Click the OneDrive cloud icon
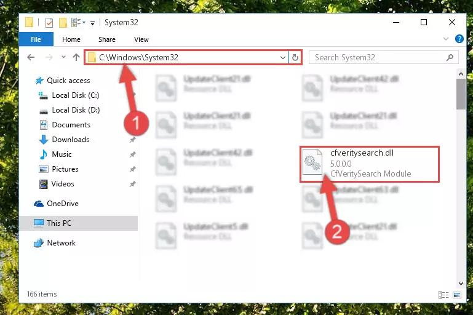This screenshot has width=473, height=315. [39, 204]
